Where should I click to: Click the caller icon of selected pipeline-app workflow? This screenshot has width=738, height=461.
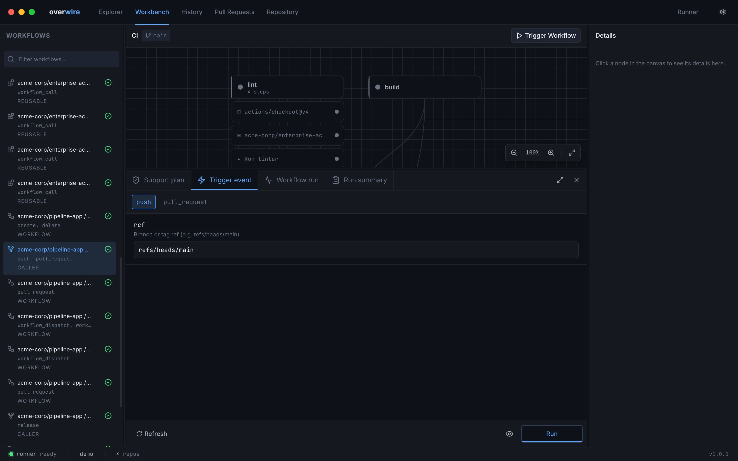(11, 249)
